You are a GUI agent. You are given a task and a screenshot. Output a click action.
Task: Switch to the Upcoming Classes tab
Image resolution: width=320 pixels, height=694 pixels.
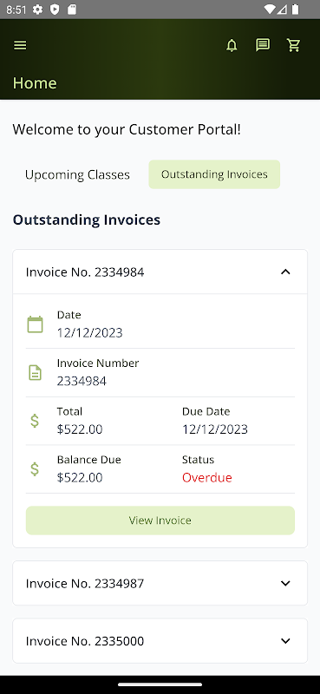pyautogui.click(x=77, y=174)
